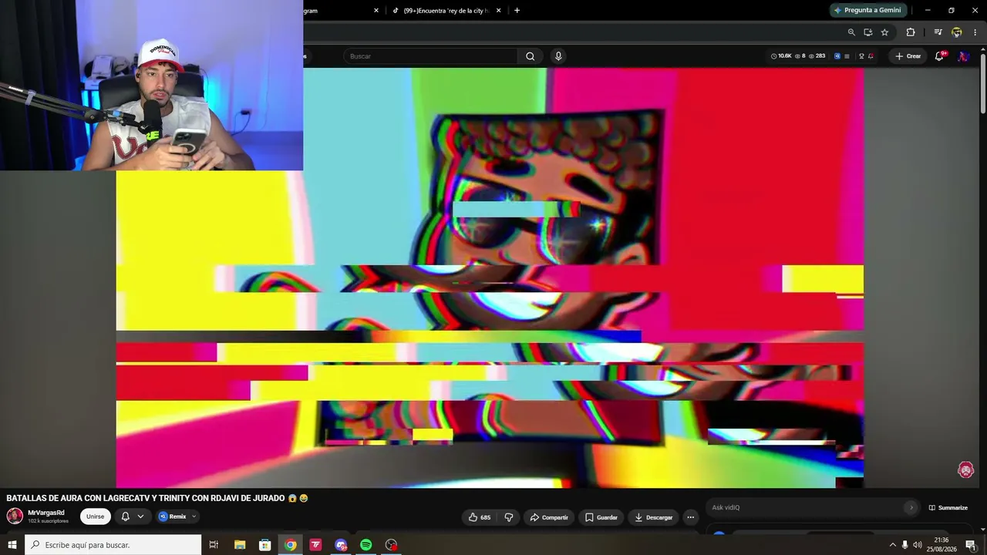This screenshot has width=987, height=555.
Task: Save the video with Guardar
Action: coord(601,517)
